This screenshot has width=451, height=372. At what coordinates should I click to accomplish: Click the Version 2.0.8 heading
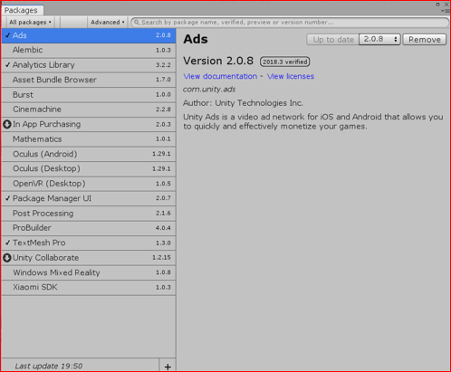pyautogui.click(x=218, y=61)
